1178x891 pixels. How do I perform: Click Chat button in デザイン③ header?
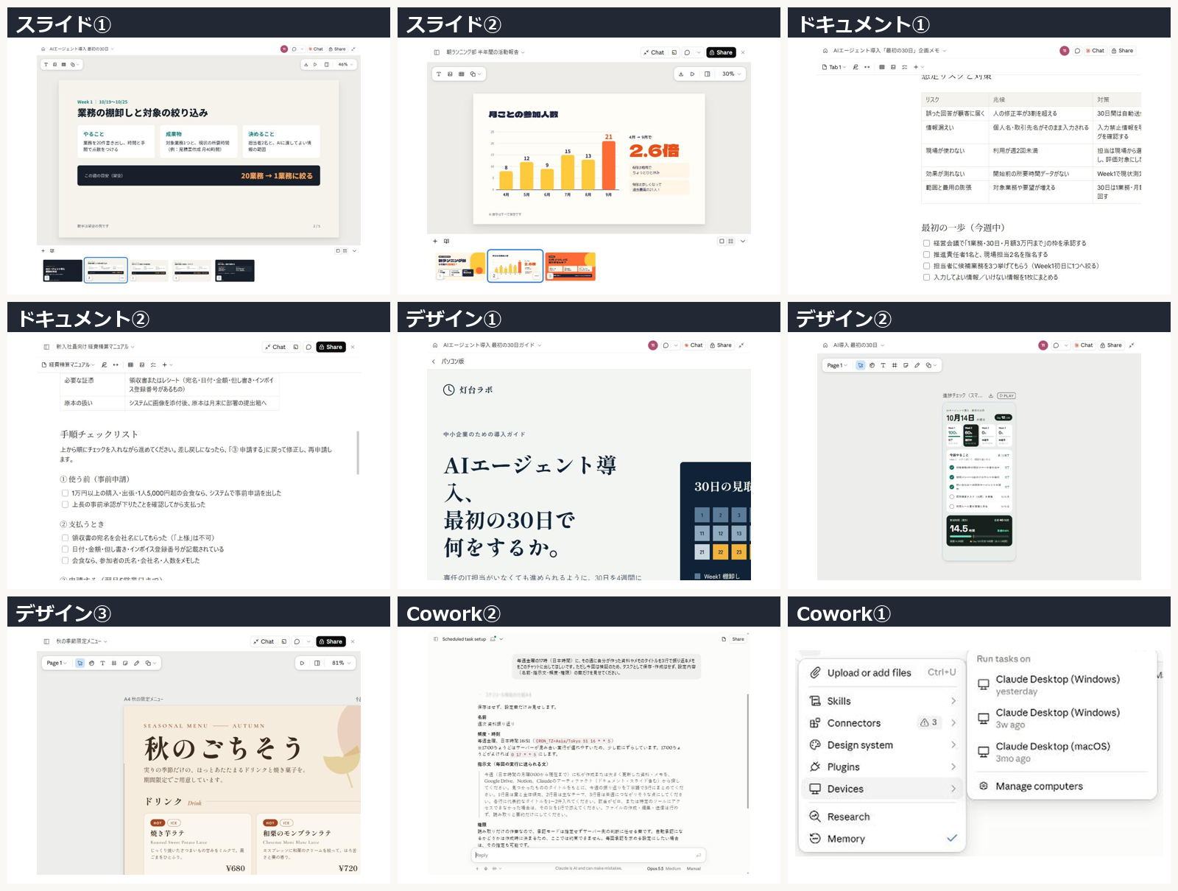264,641
